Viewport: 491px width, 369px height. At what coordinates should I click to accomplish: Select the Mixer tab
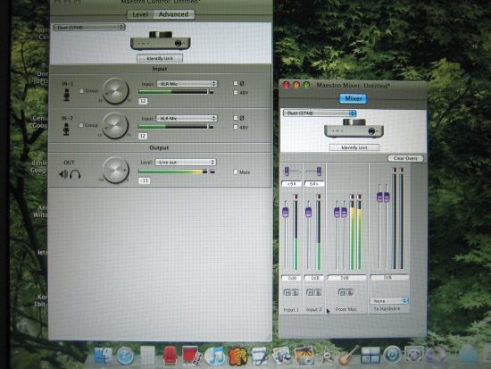click(354, 98)
